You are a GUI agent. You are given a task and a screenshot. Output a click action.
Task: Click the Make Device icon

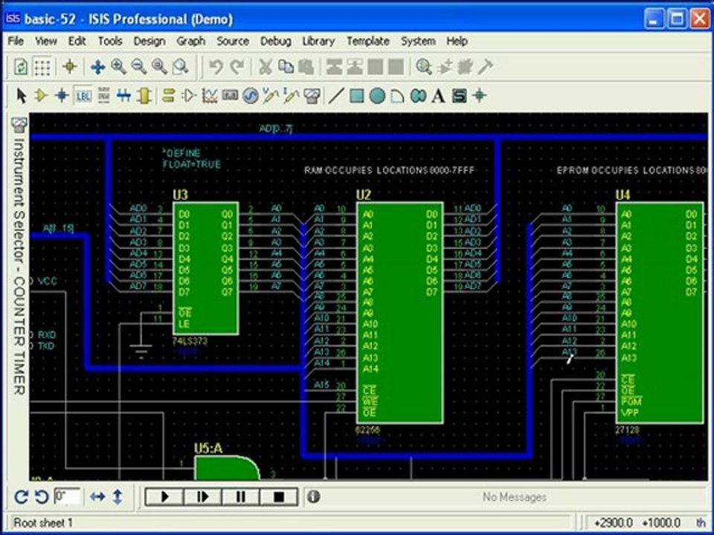tap(445, 67)
